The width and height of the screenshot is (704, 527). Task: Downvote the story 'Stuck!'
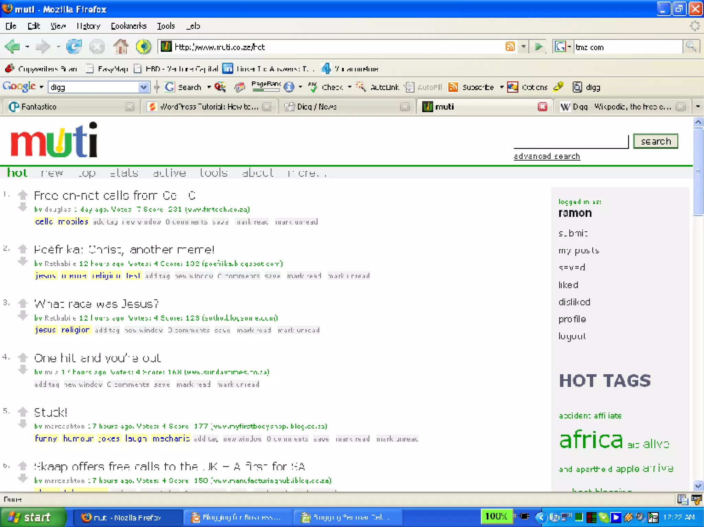click(23, 424)
